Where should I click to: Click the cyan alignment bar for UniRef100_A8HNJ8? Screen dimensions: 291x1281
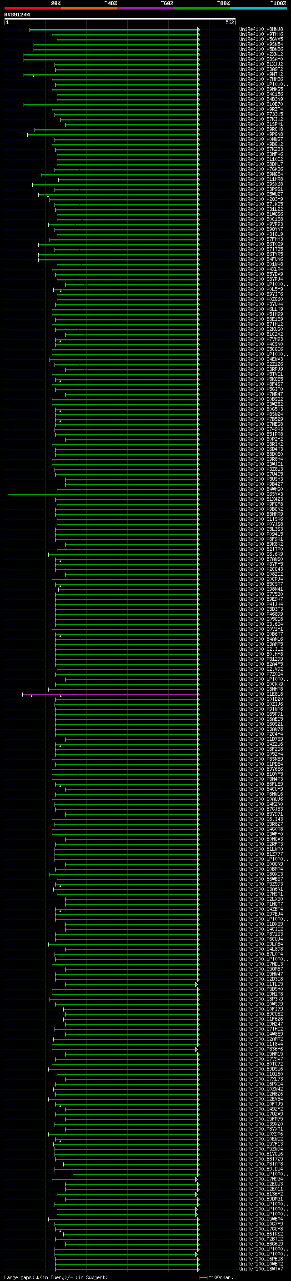114,30
